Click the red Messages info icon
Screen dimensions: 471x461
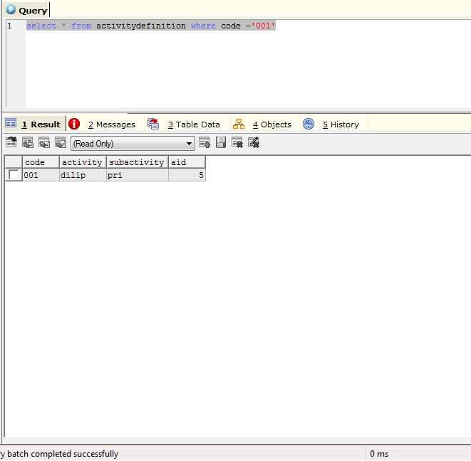(x=74, y=124)
